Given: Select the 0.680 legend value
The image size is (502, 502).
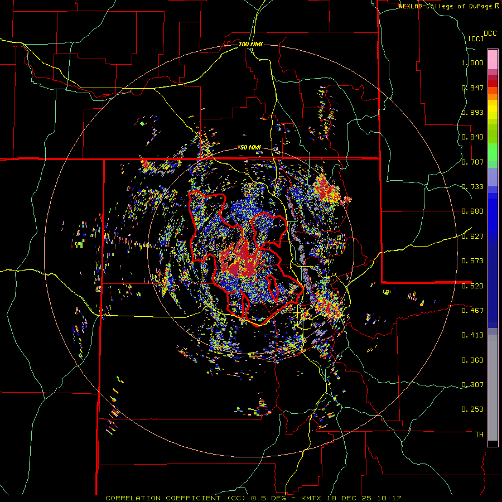Looking at the screenshot, I should [x=472, y=211].
